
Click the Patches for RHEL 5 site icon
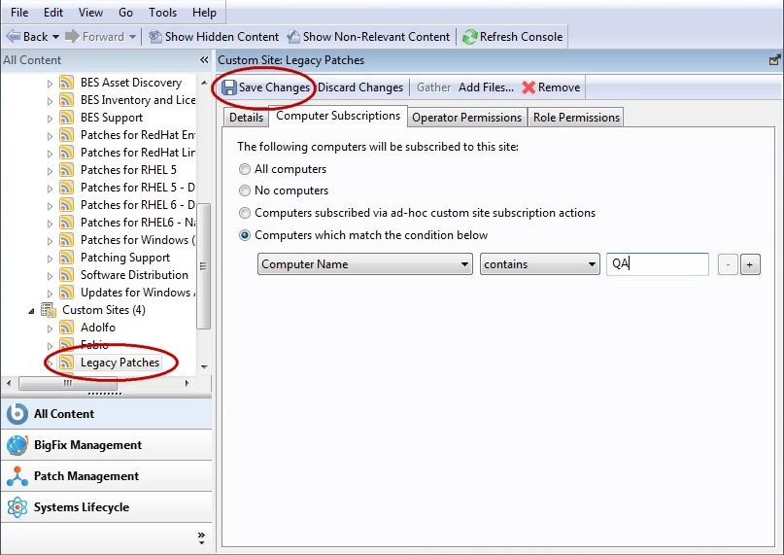click(x=66, y=170)
